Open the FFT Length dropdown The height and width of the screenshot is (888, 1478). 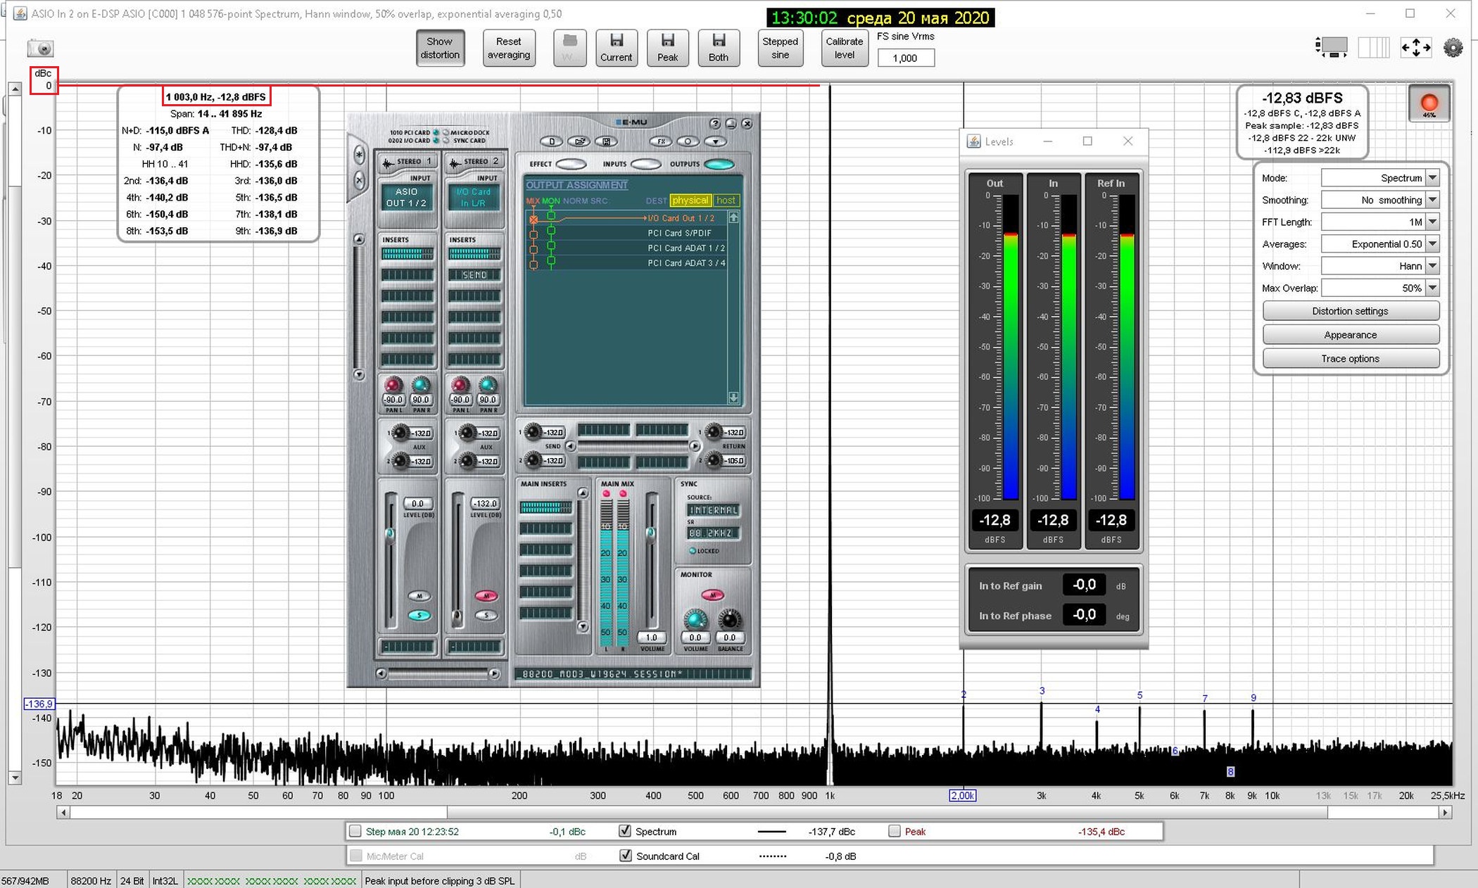coord(1379,222)
